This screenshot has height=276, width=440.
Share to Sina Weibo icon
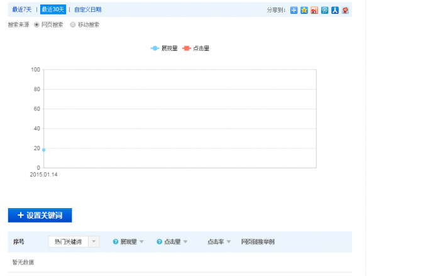(x=314, y=10)
